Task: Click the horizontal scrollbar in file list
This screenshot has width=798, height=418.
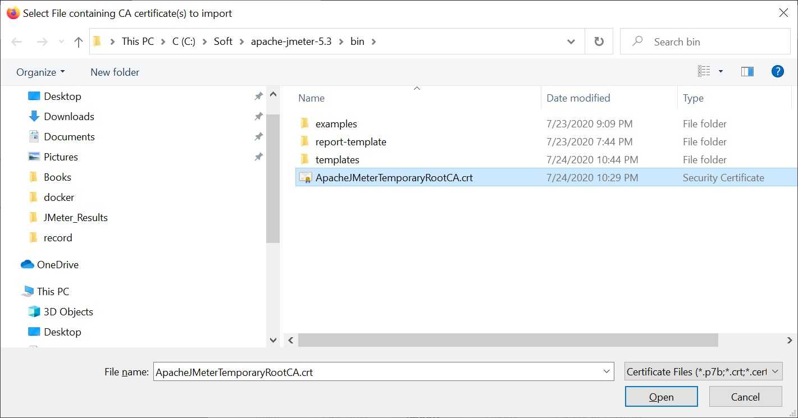Action: coord(508,340)
